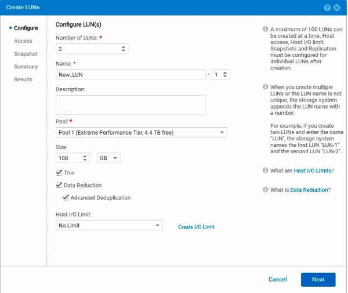
Task: Open the help question mark icon
Action: click(327, 8)
